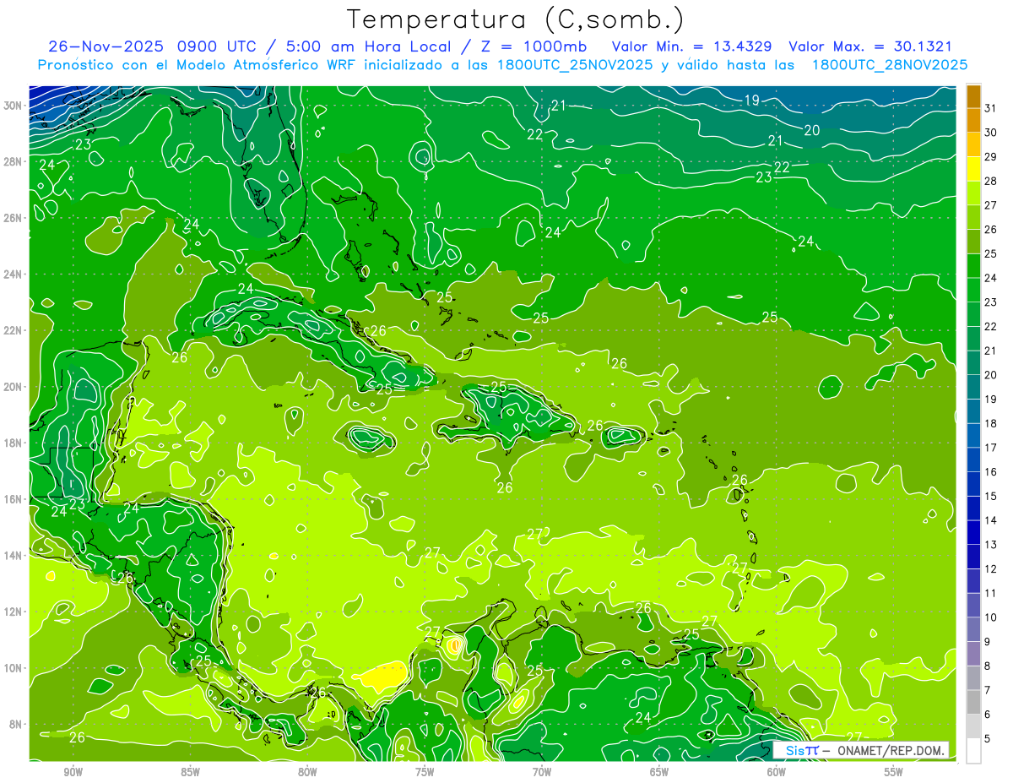Click the dark blue band between 13 and 14
The image size is (1013, 783).
pos(973,532)
